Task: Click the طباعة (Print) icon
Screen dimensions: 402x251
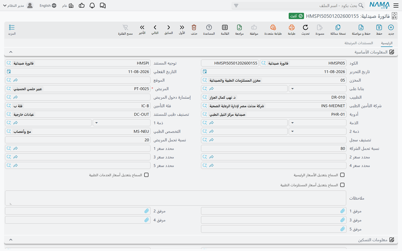Action: pyautogui.click(x=291, y=27)
